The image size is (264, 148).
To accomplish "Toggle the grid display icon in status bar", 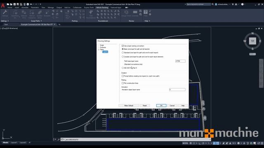I will 191,143.
